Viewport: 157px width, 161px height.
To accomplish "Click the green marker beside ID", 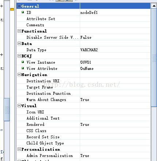I will tap(23, 12).
